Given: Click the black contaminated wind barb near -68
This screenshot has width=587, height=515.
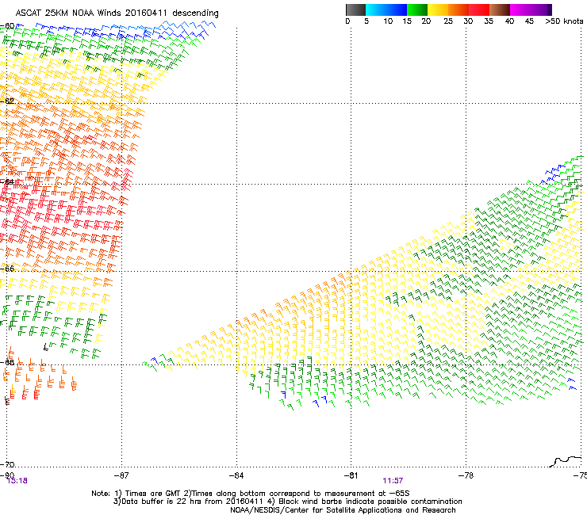Looking at the screenshot, I should point(46,348).
